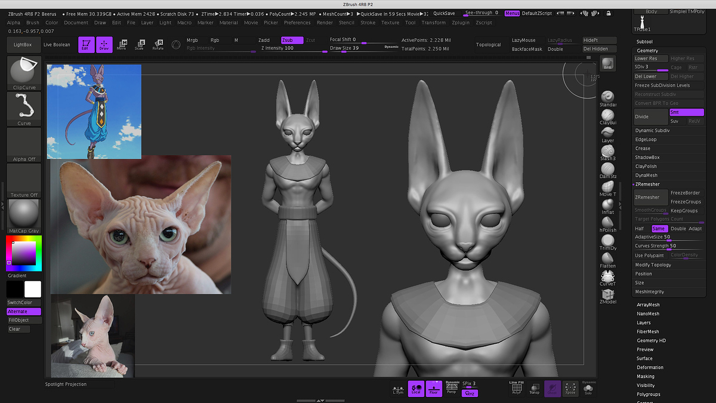Click the Divide button
This screenshot has width=716, height=403.
[650, 116]
